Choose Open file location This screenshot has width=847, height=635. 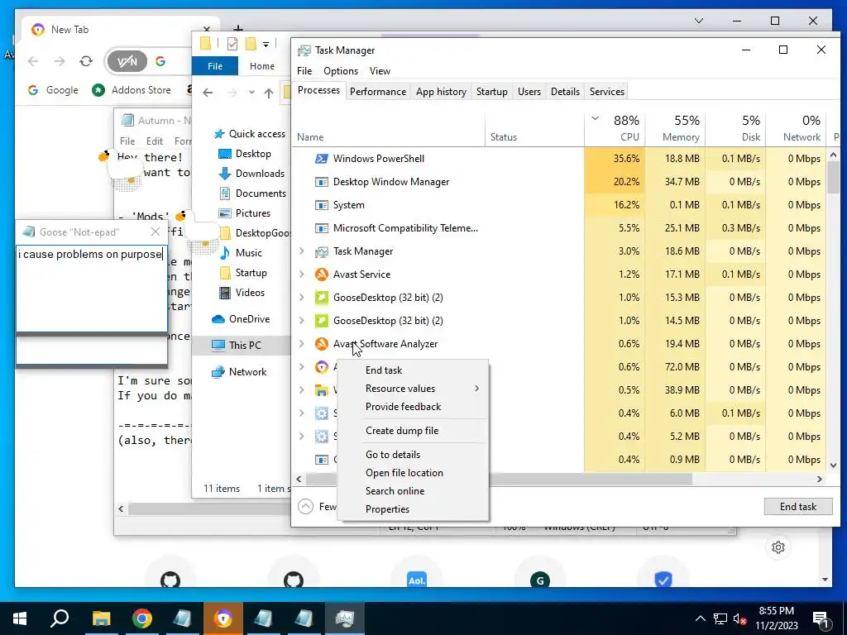[414, 473]
